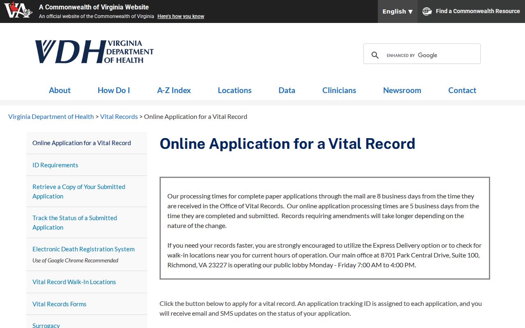Select Online Application for a Vital Record sidebar item

(x=87, y=143)
